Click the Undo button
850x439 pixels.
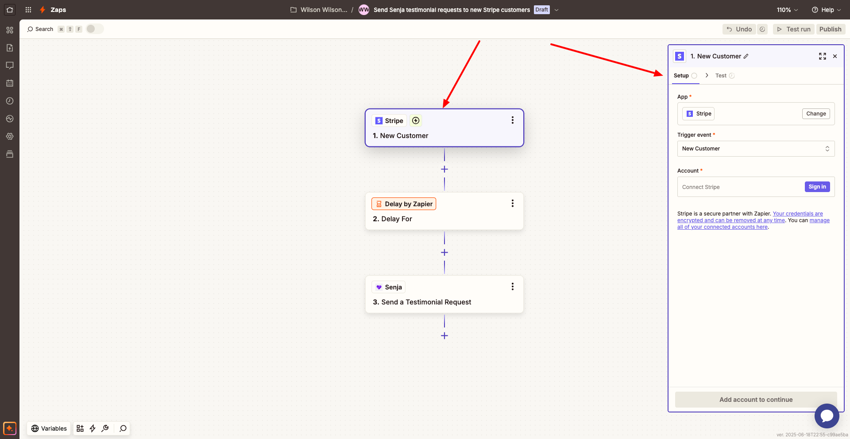click(x=739, y=29)
